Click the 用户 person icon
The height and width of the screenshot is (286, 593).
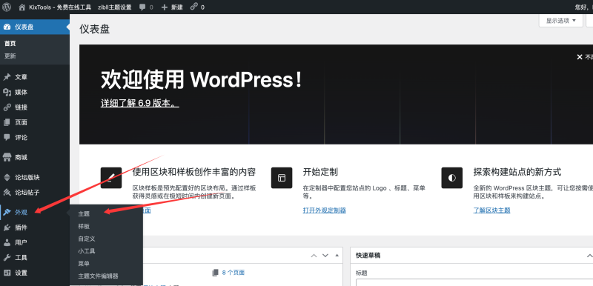pos(7,242)
